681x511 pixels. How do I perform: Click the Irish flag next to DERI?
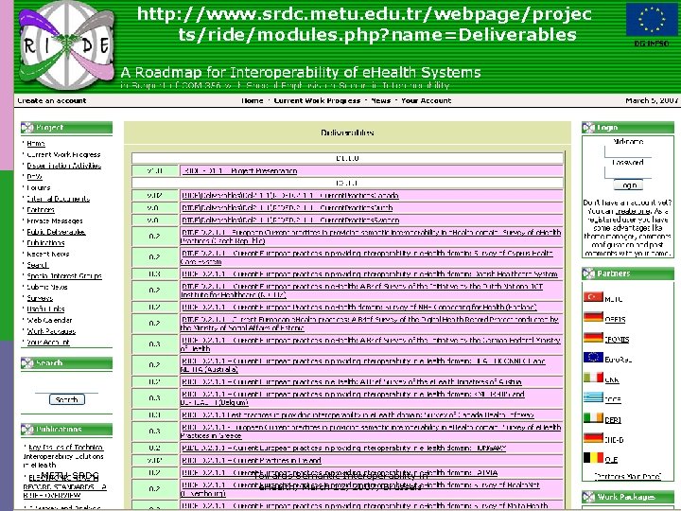click(x=593, y=417)
